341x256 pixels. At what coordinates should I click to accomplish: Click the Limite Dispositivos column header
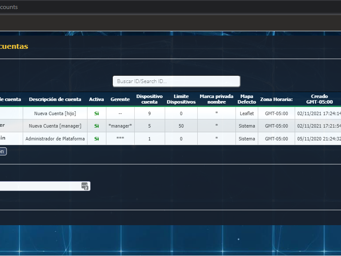[x=181, y=99]
